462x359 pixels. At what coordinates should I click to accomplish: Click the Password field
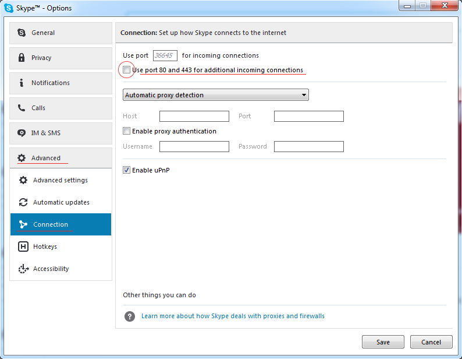click(x=309, y=146)
